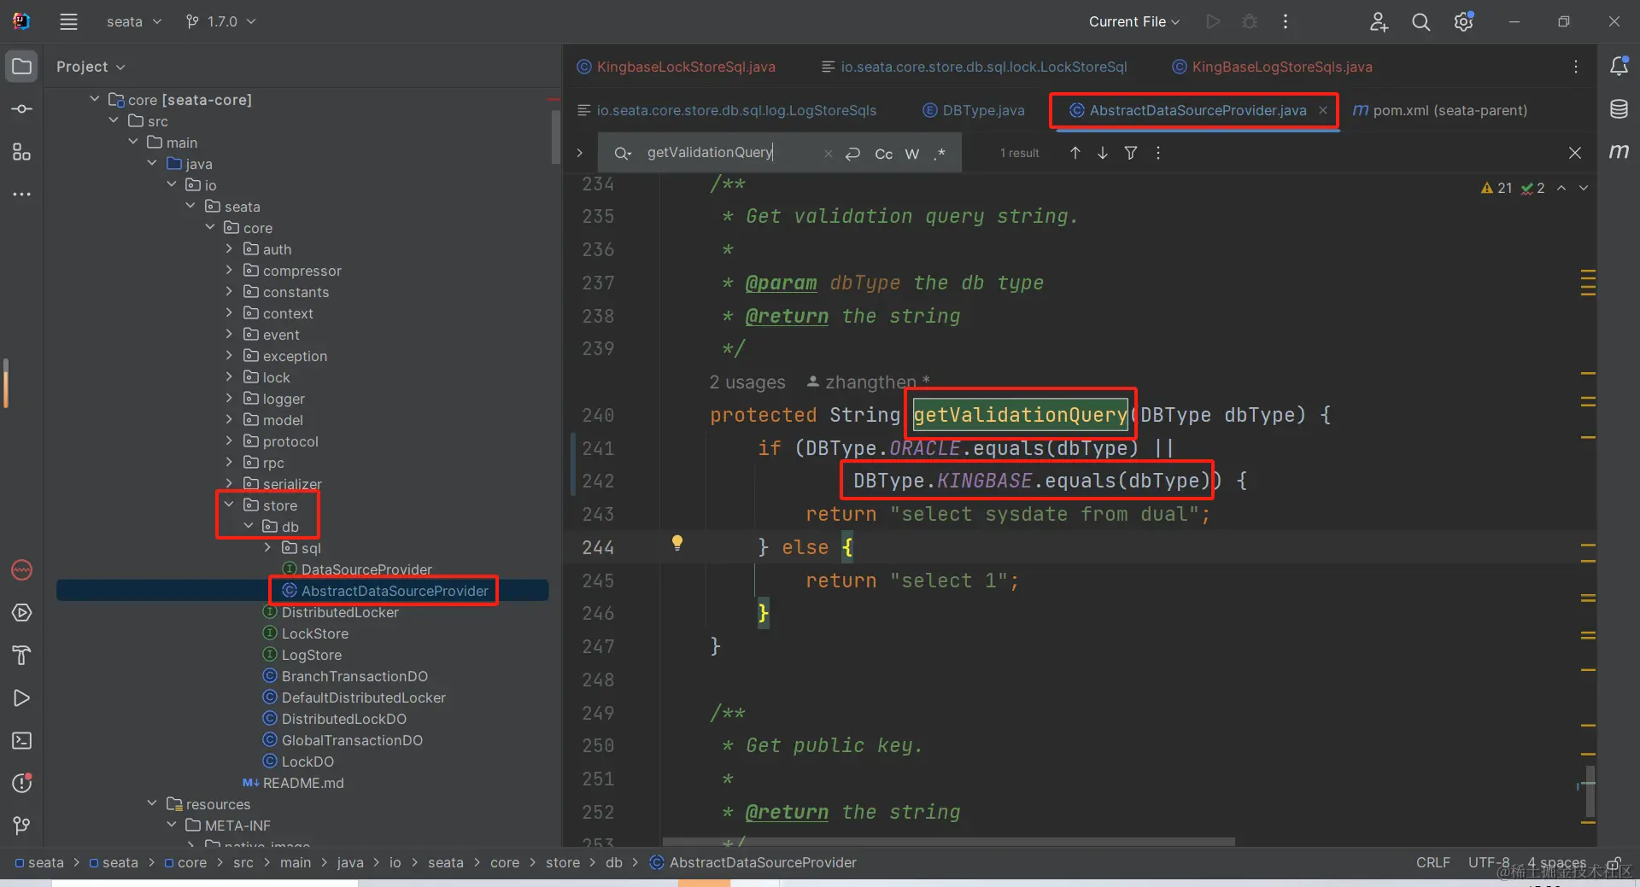This screenshot has height=887, width=1640.
Task: Open the Database tool window
Action: tap(1619, 108)
